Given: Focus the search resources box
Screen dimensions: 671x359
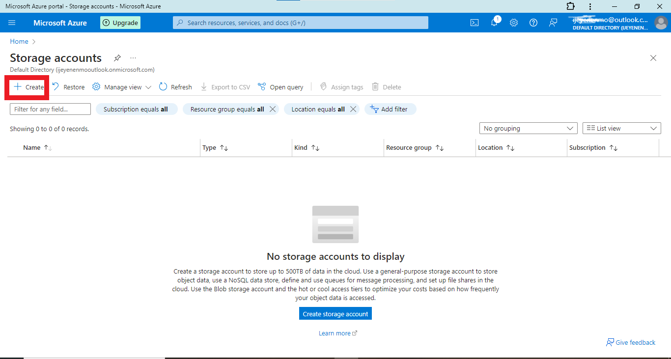Looking at the screenshot, I should pos(301,23).
